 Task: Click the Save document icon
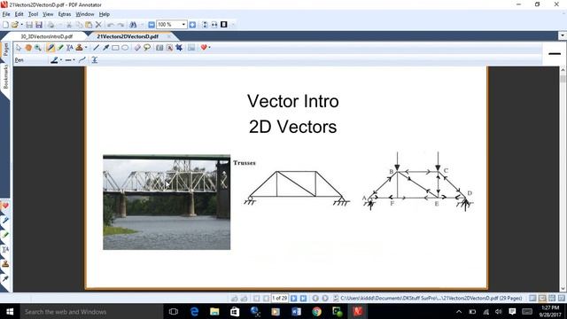coord(29,25)
